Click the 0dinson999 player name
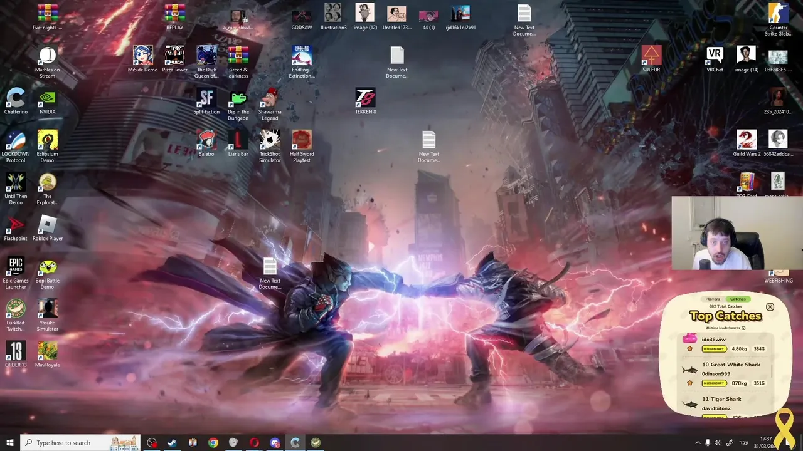The width and height of the screenshot is (803, 451). coord(716,373)
